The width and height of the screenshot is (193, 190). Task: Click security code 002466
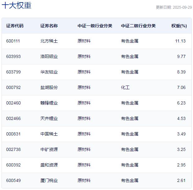tap(13, 118)
